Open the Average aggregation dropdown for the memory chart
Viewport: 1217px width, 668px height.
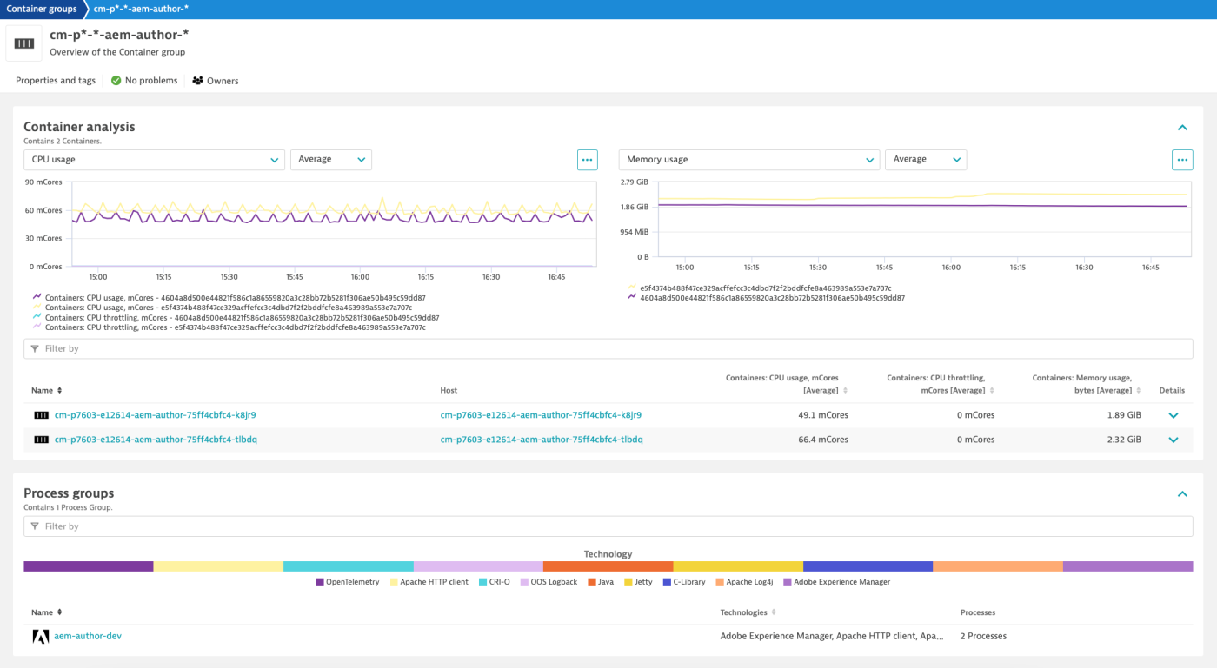tap(926, 159)
